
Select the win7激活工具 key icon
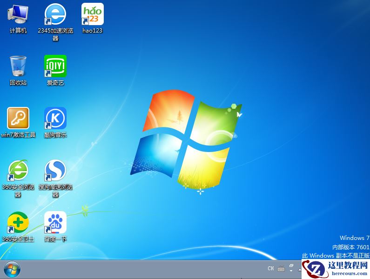pyautogui.click(x=18, y=122)
